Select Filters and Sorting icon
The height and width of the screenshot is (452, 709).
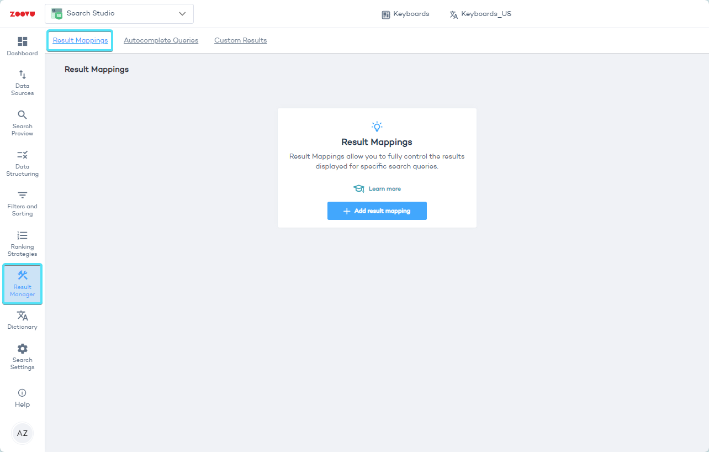22,195
